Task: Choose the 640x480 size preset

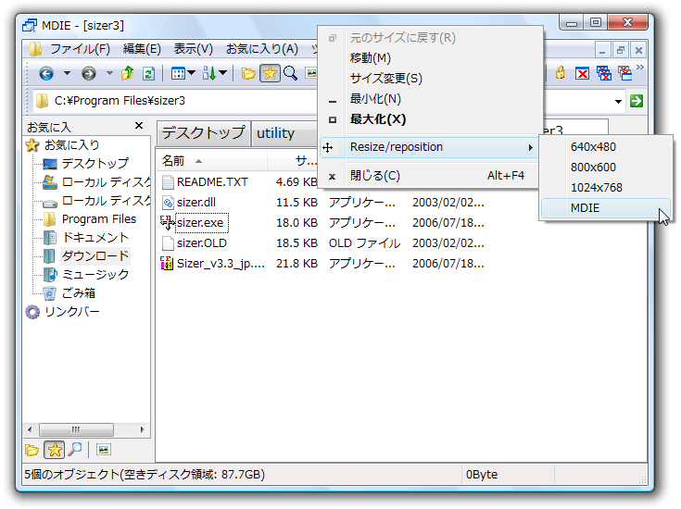Action: tap(605, 146)
